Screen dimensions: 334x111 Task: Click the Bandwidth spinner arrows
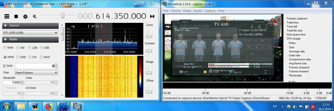pos(22,82)
